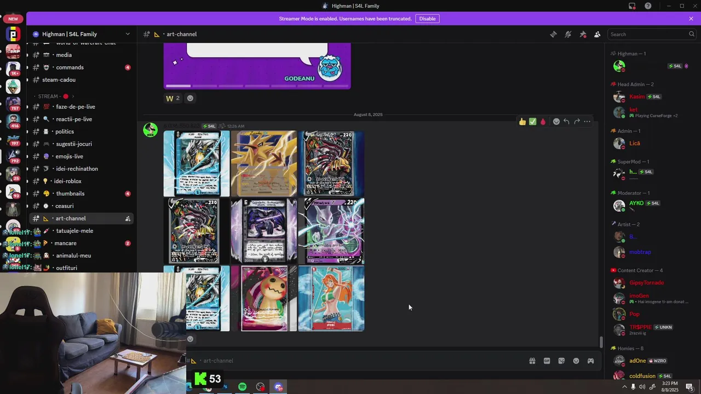Open the emoji picker in message bar

(576, 361)
